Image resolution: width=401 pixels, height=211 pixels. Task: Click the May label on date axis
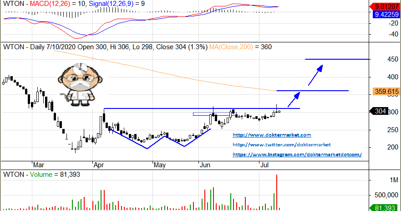160,165
